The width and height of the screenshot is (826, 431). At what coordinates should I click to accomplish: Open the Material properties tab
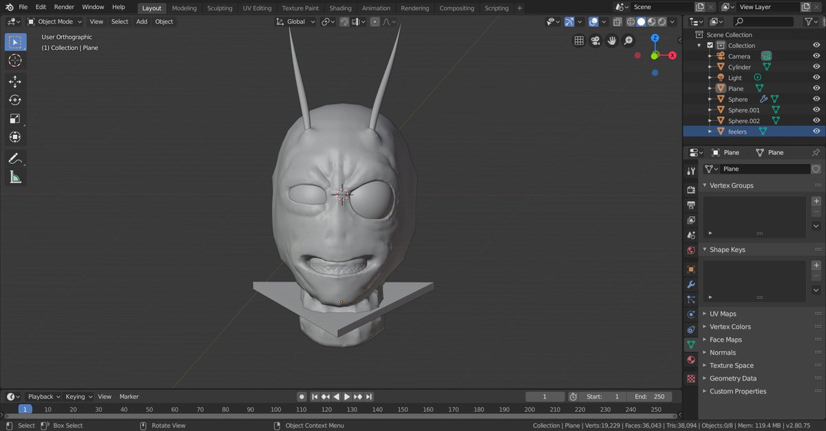691,360
